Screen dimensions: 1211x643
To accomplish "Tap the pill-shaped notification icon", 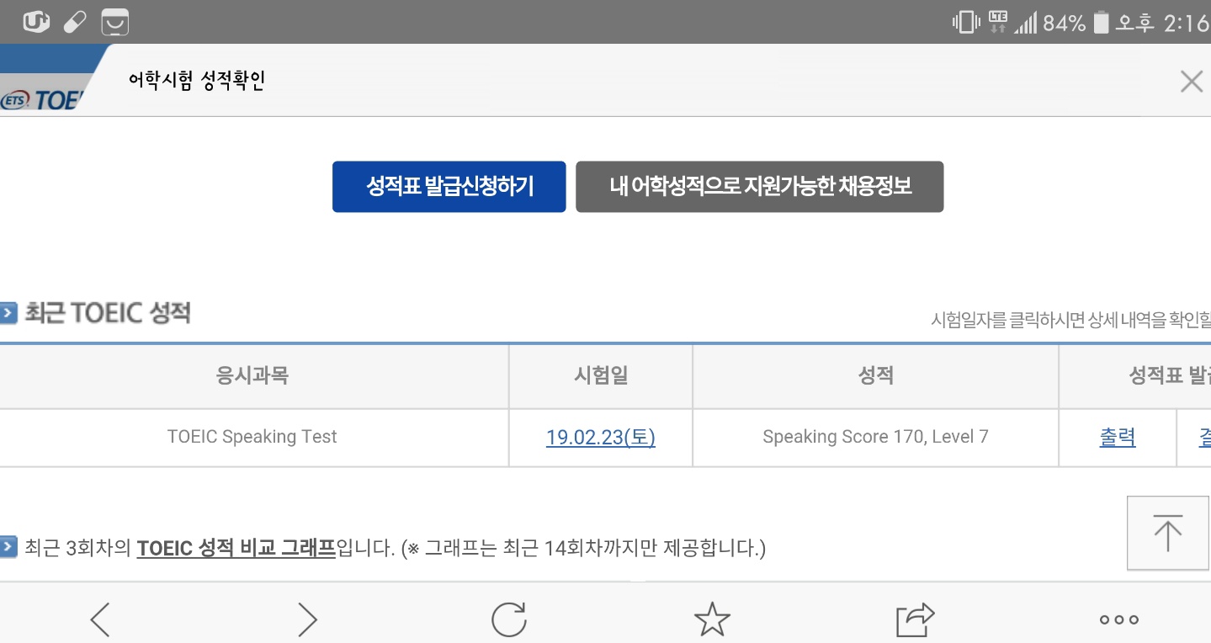I will point(76,23).
